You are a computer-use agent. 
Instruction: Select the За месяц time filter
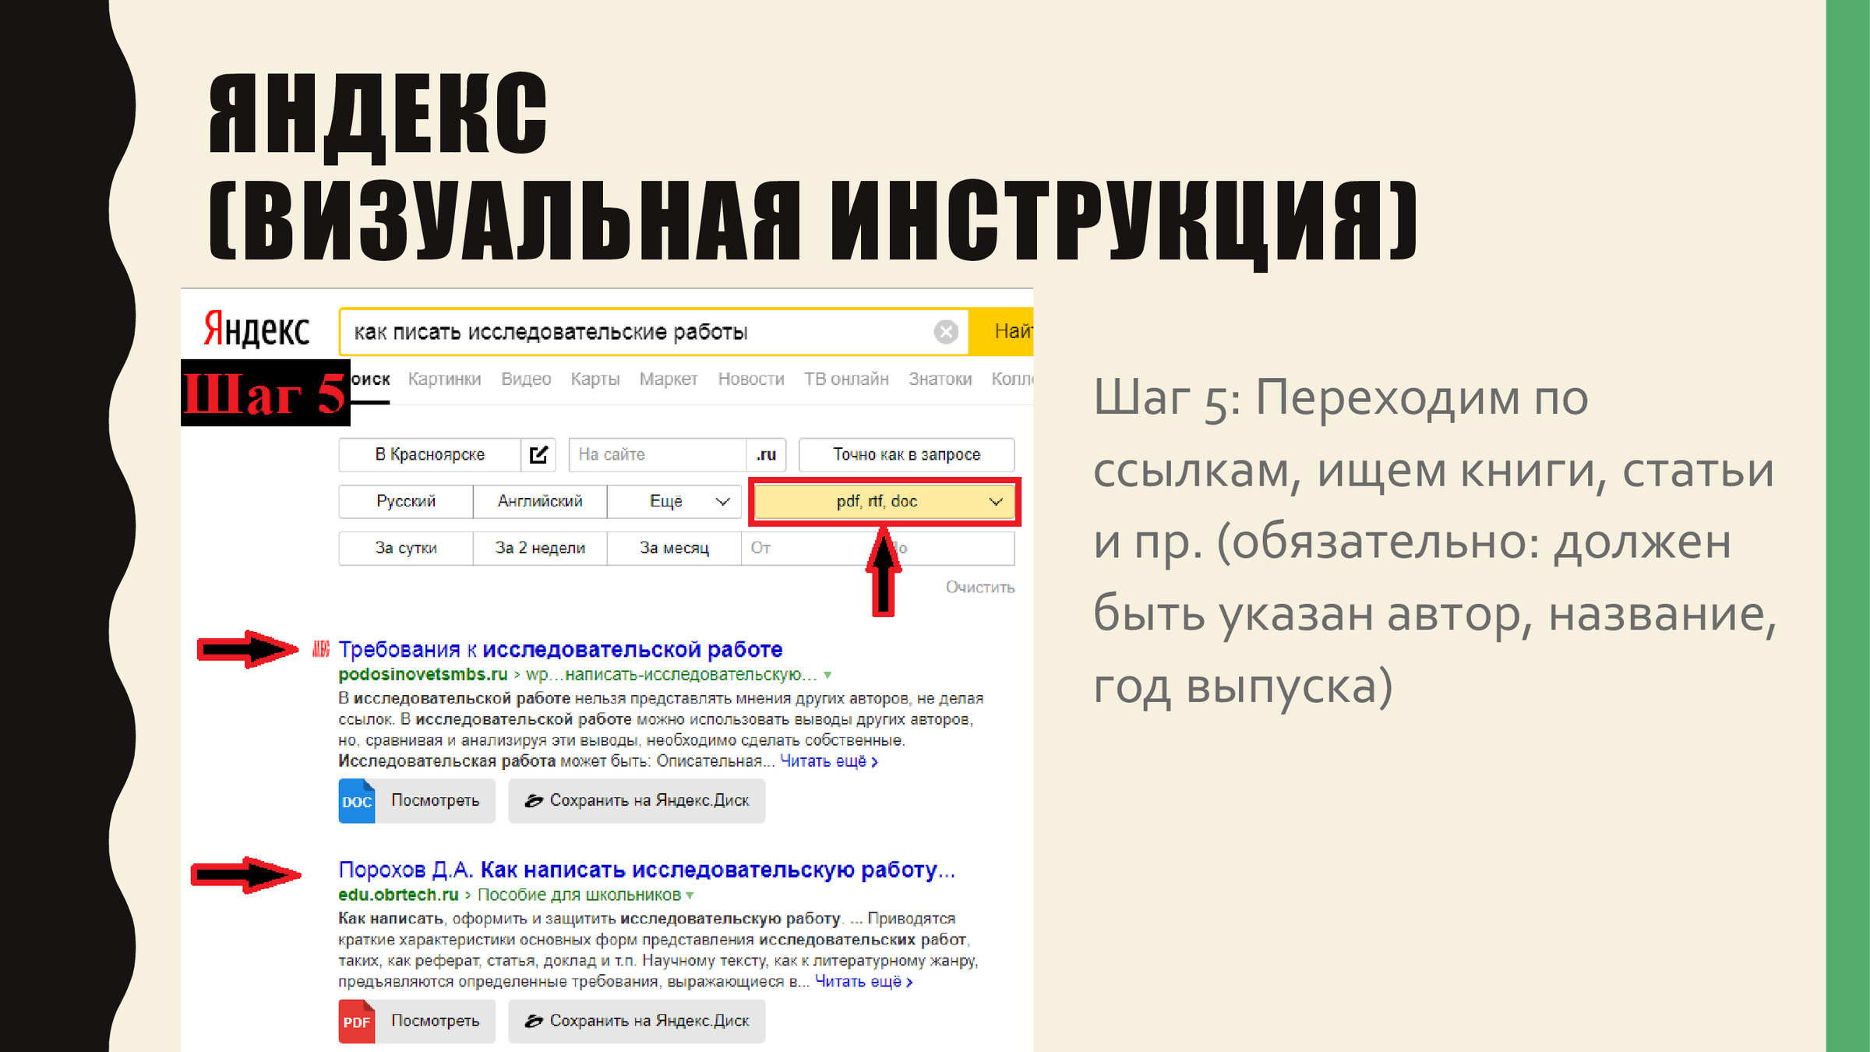pyautogui.click(x=674, y=548)
